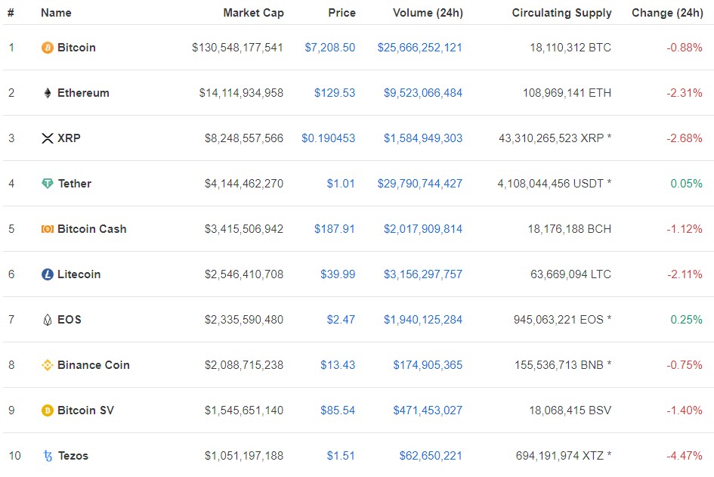Image resolution: width=714 pixels, height=477 pixels.
Task: Click the orange Bitcoin coin icon
Action: tap(48, 48)
